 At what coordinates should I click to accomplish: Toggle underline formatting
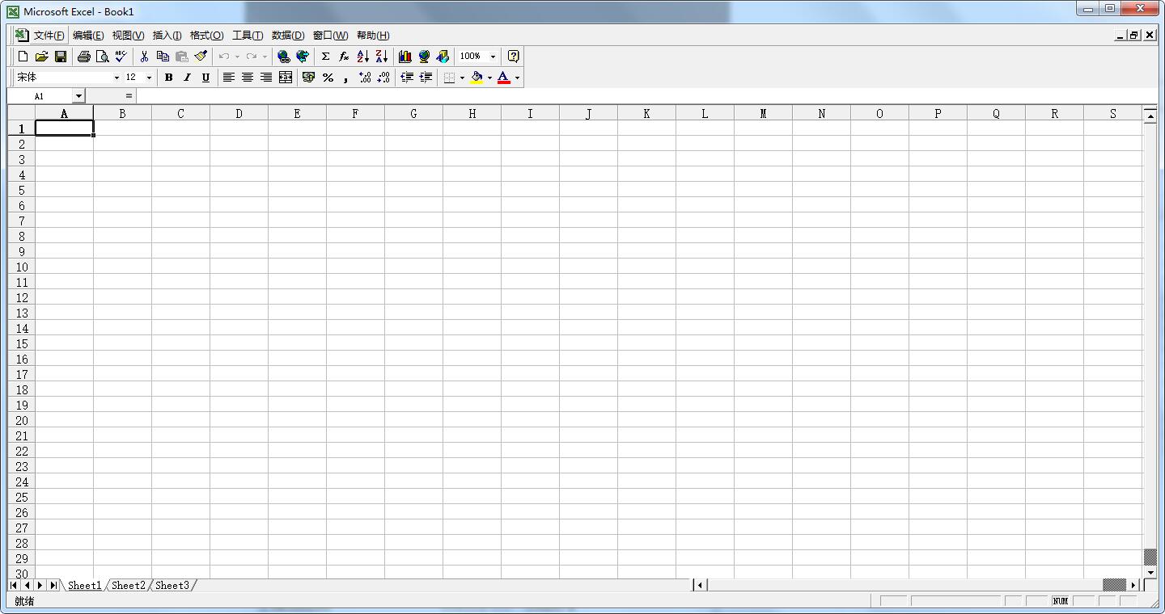pos(205,78)
